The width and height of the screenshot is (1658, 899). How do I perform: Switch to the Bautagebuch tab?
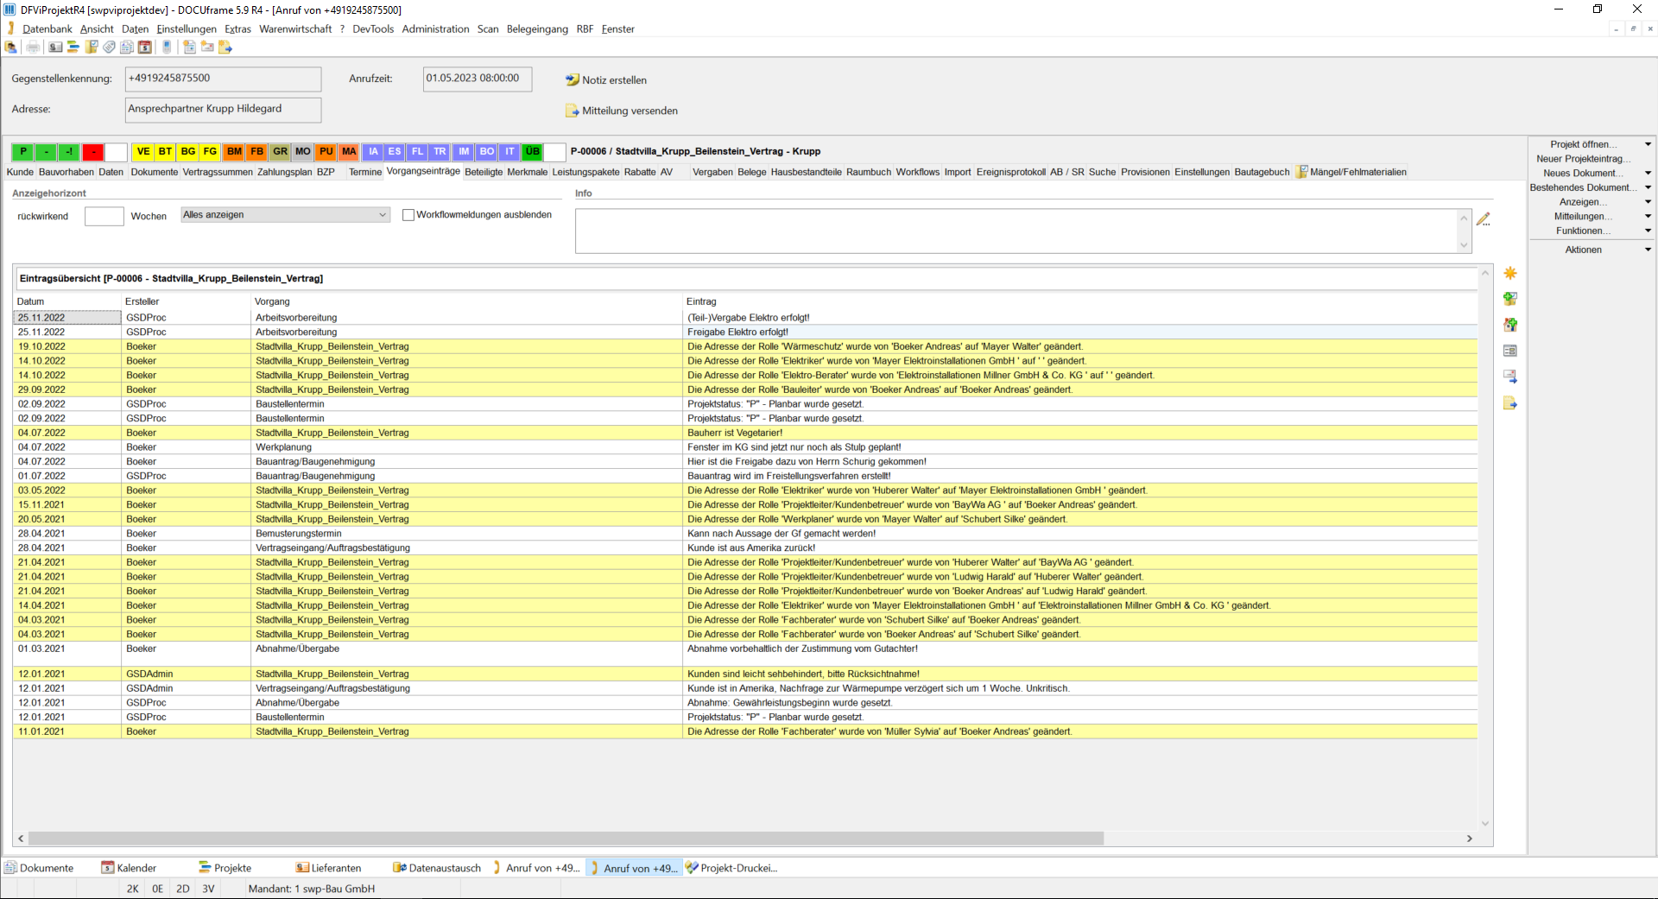(x=1262, y=172)
